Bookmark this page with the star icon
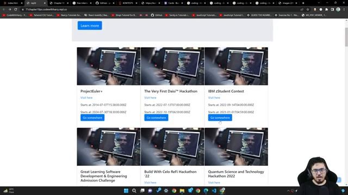 pyautogui.click(x=308, y=10)
